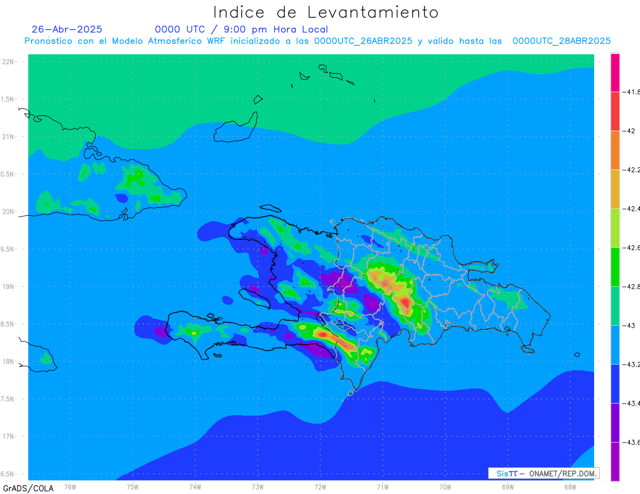
Task: Select the gold swatch between -42.4 and -42.2
Action: point(615,189)
